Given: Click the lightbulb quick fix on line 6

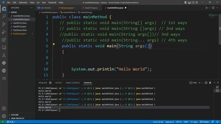Looking at the screenshot, I should pos(54,44).
